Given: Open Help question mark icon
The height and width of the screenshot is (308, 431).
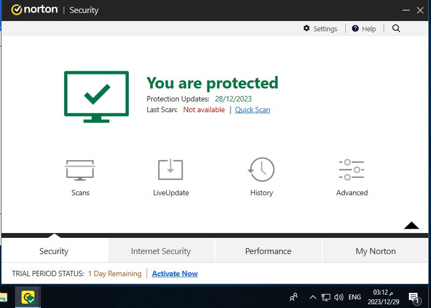Looking at the screenshot, I should click(355, 29).
